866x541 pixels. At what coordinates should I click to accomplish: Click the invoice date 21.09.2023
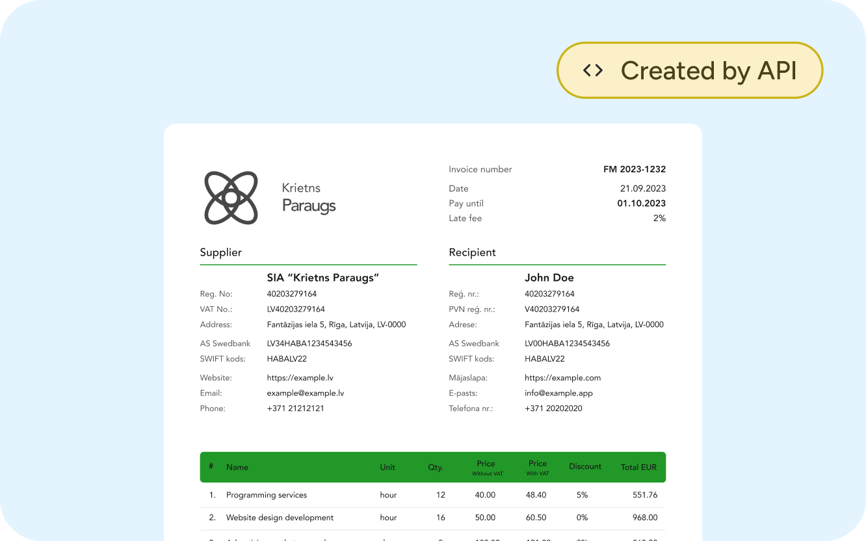click(643, 189)
